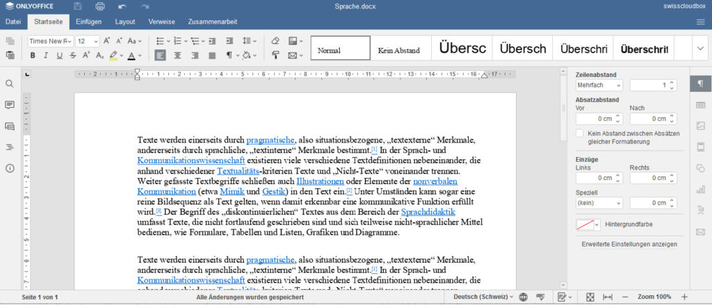The height and width of the screenshot is (305, 712).
Task: Open the about info panel
Action: [10, 168]
